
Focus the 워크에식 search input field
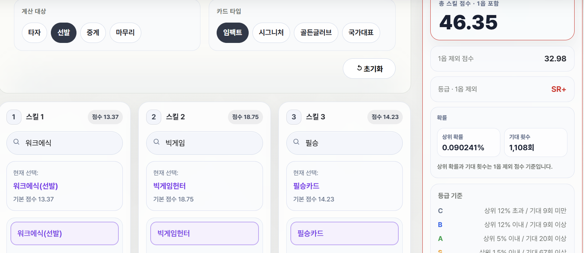pyautogui.click(x=65, y=143)
